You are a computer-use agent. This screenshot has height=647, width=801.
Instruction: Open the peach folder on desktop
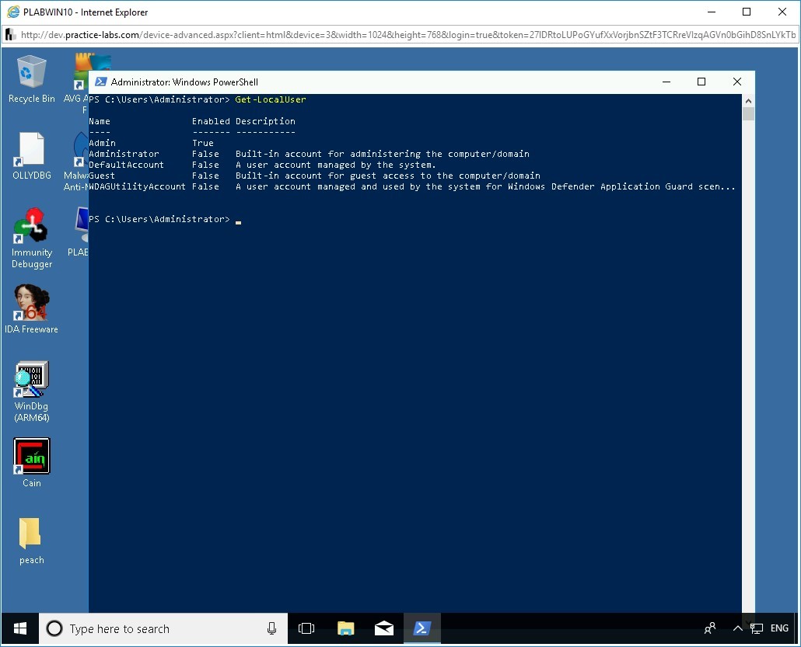coord(31,539)
